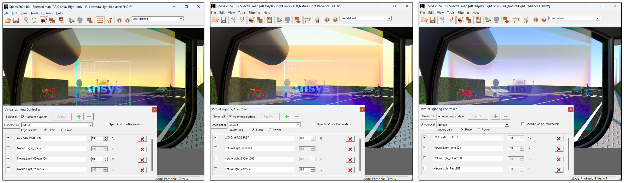
Task: Open Edit menu in right window
Action: click(x=431, y=13)
